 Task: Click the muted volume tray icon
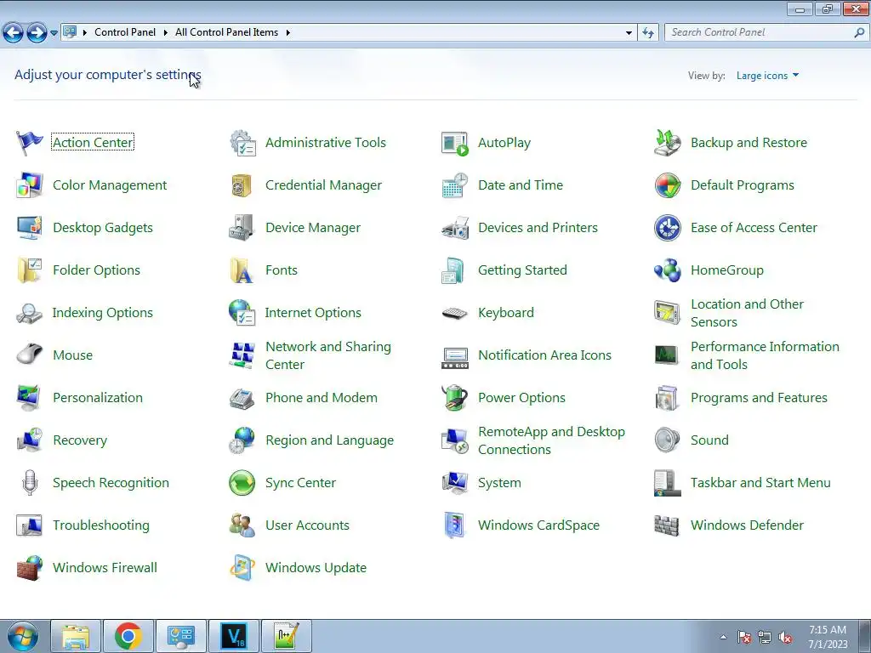[x=785, y=638]
